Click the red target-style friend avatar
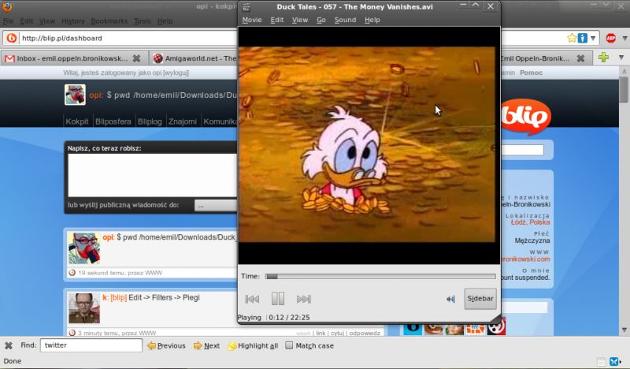630x369 pixels. 496,326
